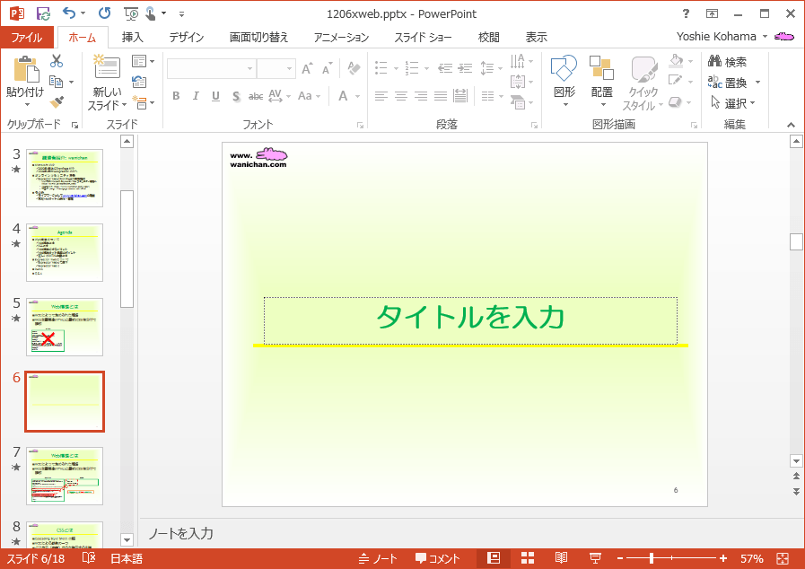
Task: Open the デザイン ribbon tab
Action: 186,38
